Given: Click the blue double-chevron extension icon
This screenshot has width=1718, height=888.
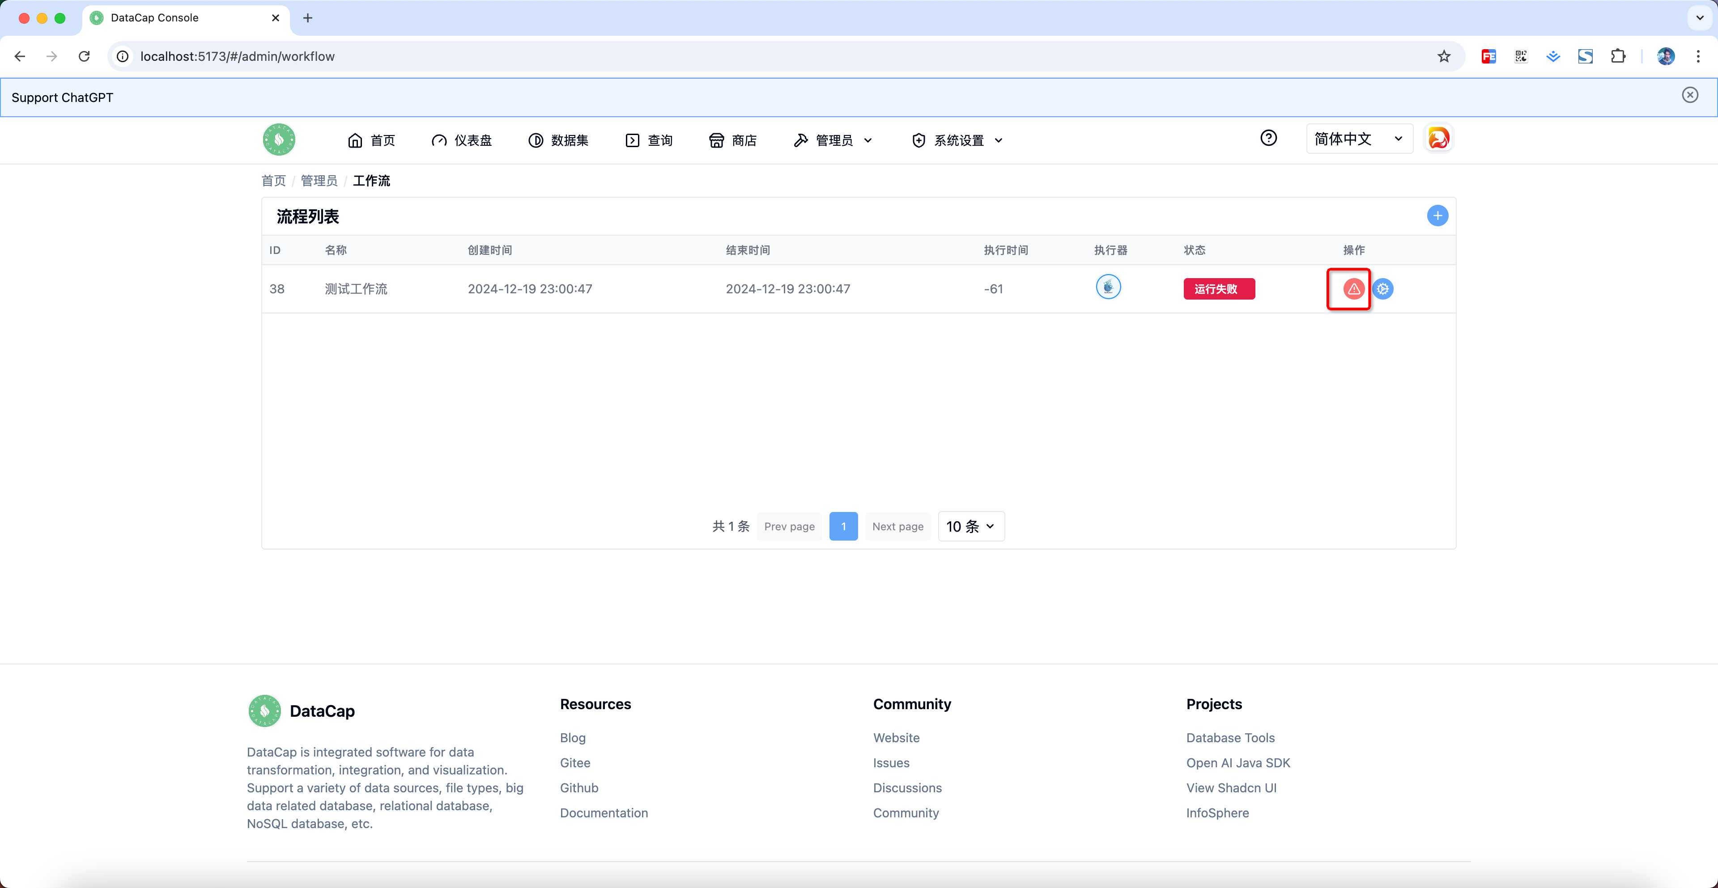Looking at the screenshot, I should tap(1552, 57).
